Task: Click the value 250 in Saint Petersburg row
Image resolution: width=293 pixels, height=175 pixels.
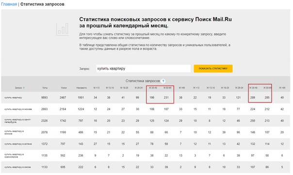Action: (253, 121)
